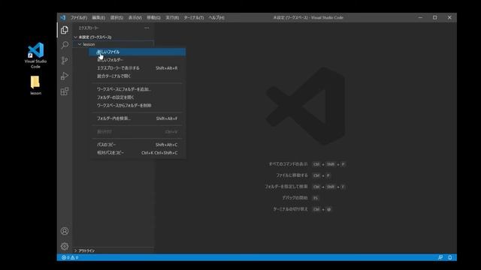Choose フォルダーの設定を開く entry

click(138, 97)
